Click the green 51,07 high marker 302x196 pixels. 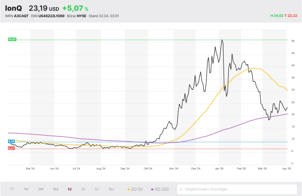coord(12,39)
